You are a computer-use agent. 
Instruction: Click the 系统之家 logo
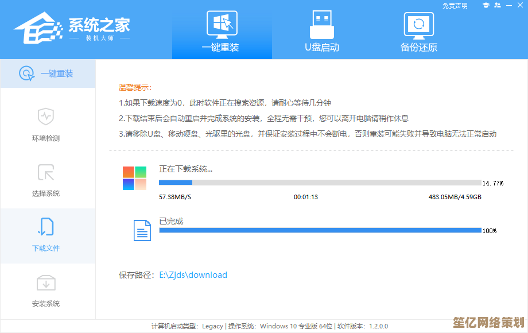coord(72,28)
